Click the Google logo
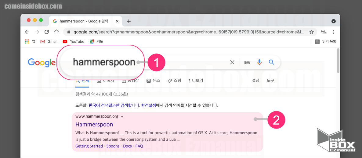The width and height of the screenshot is (362, 158). (x=42, y=62)
